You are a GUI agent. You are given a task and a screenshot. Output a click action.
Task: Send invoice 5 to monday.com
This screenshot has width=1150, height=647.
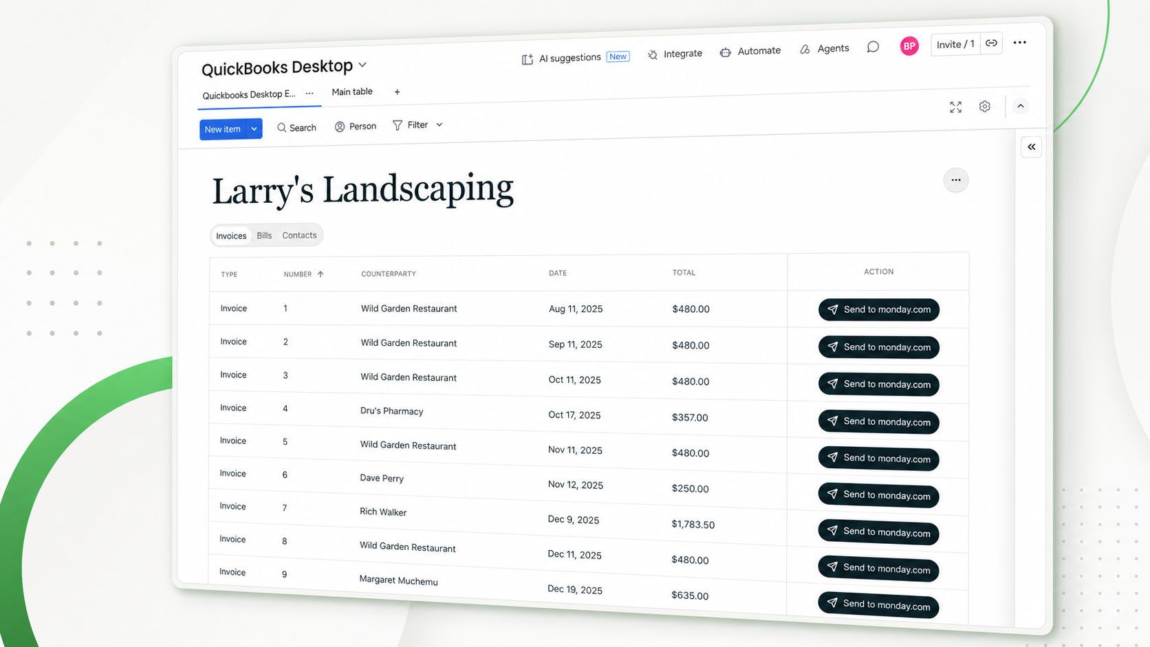click(879, 459)
